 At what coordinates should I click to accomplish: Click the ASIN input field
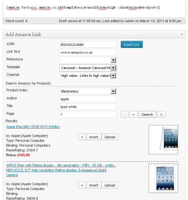[88, 45]
